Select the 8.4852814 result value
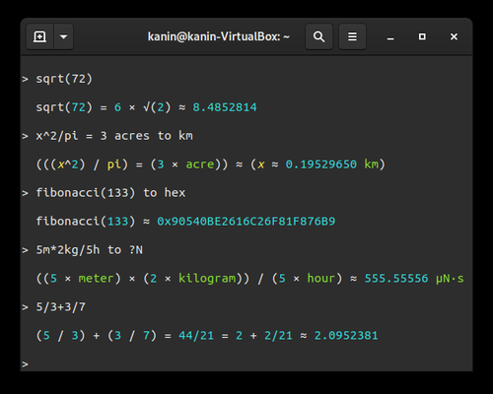The width and height of the screenshot is (493, 394). click(225, 107)
